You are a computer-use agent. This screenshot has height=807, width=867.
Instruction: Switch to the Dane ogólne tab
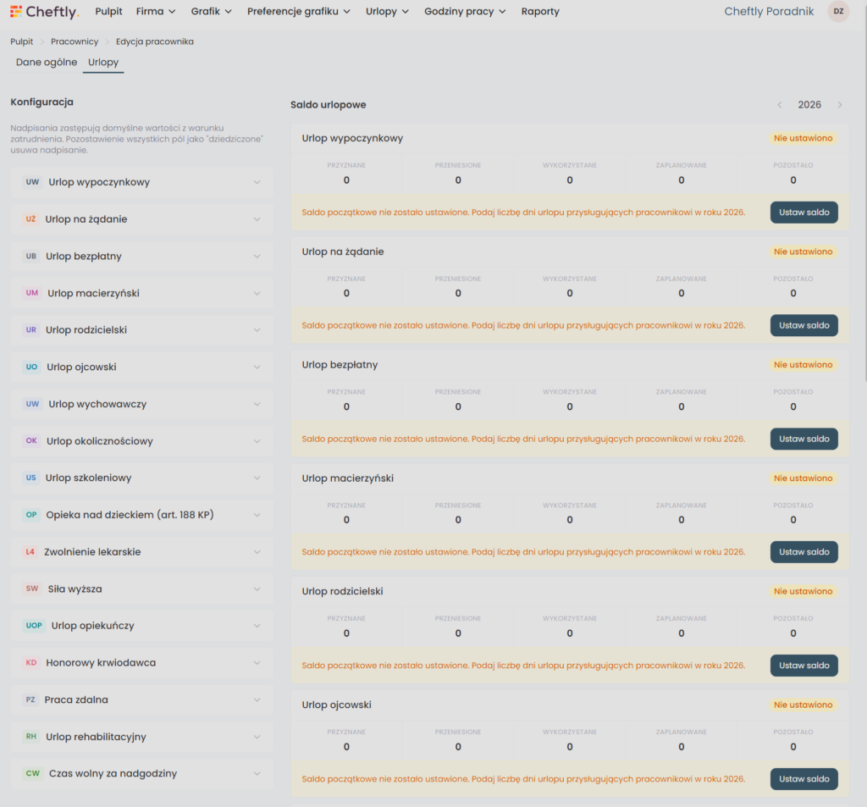pos(47,62)
